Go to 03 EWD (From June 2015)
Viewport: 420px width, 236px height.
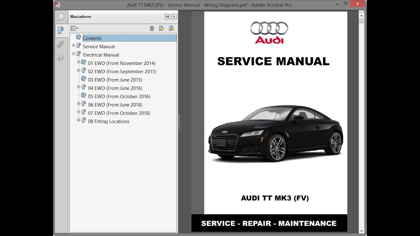115,80
